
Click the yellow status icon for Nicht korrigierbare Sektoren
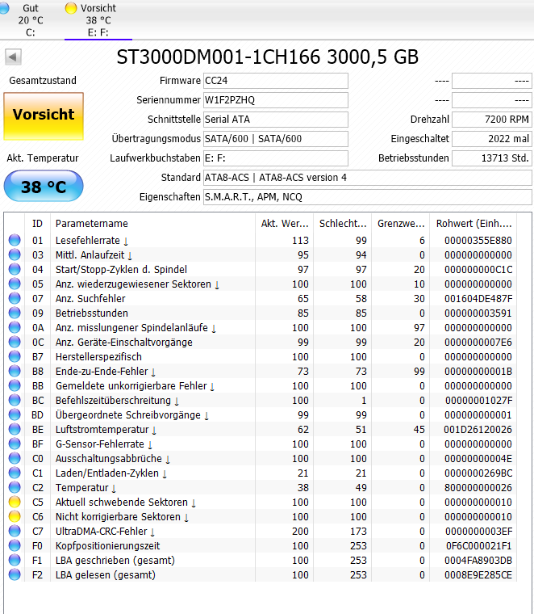click(x=15, y=516)
